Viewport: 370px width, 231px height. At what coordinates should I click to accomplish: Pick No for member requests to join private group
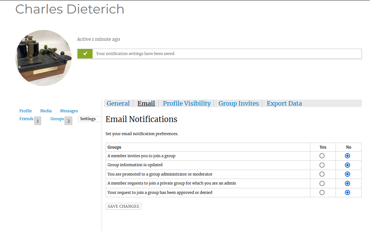click(348, 183)
